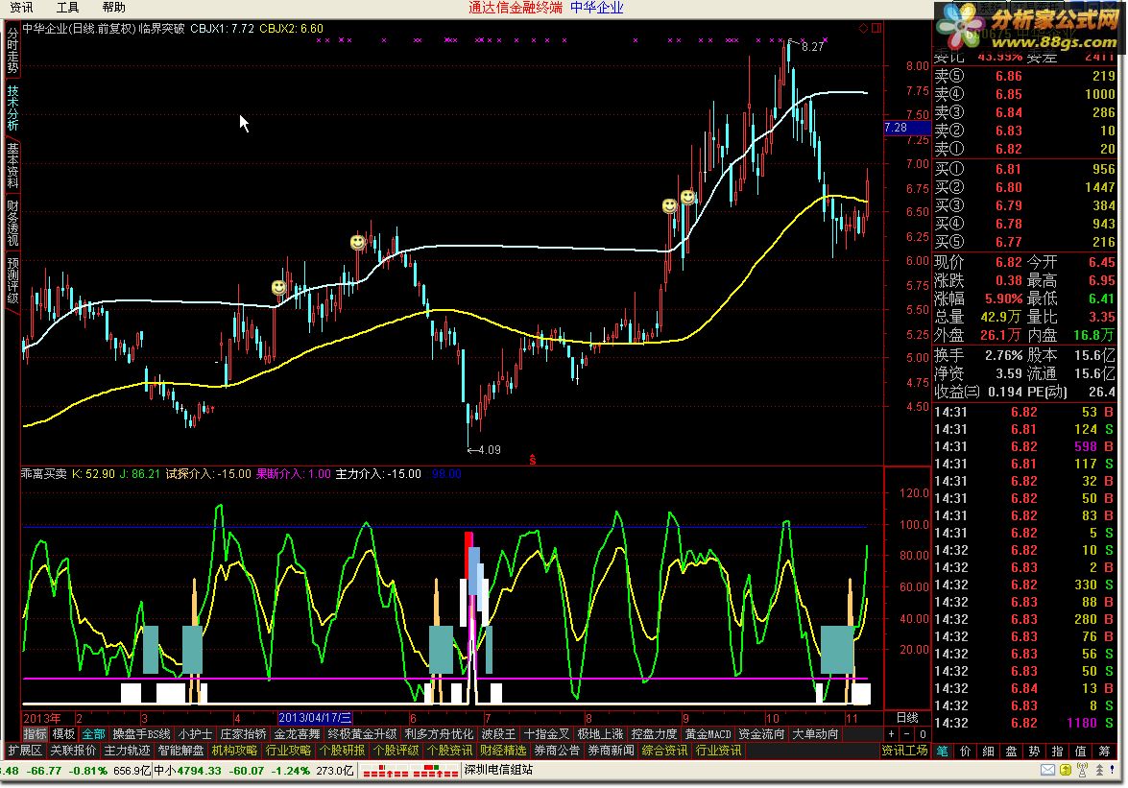This screenshot has width=1128, height=788.
Task: Apply the 波段王 indicator
Action: (x=498, y=734)
